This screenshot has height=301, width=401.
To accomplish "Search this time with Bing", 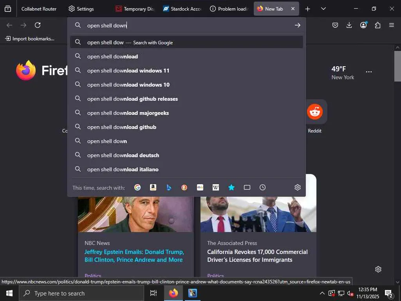I will pos(169,187).
